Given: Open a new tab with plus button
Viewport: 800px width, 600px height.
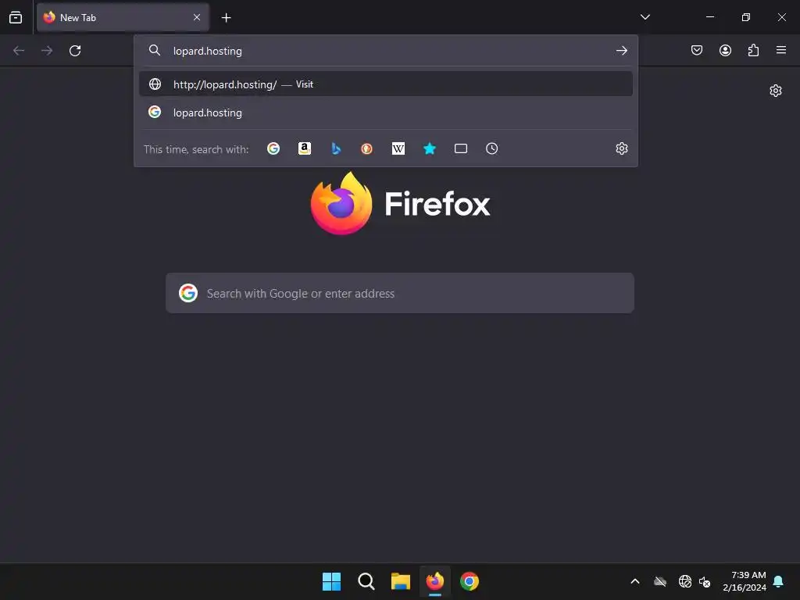Looking at the screenshot, I should point(226,18).
